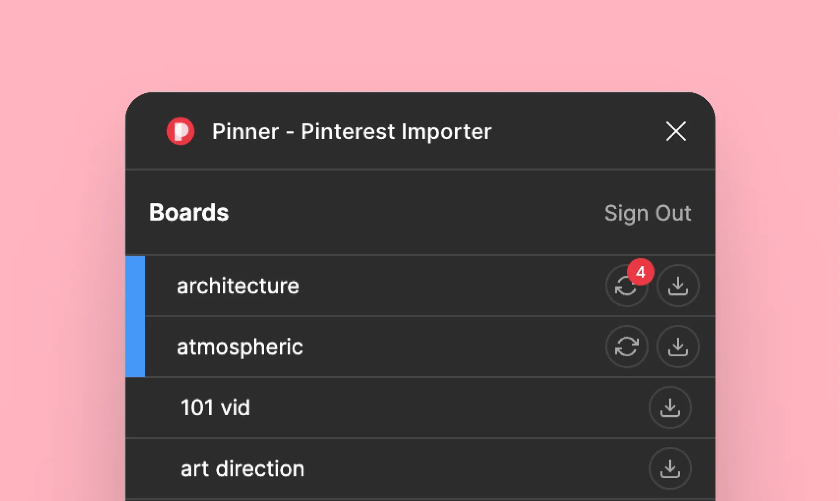Image resolution: width=840 pixels, height=501 pixels.
Task: Click the Boards section header
Action: point(190,212)
